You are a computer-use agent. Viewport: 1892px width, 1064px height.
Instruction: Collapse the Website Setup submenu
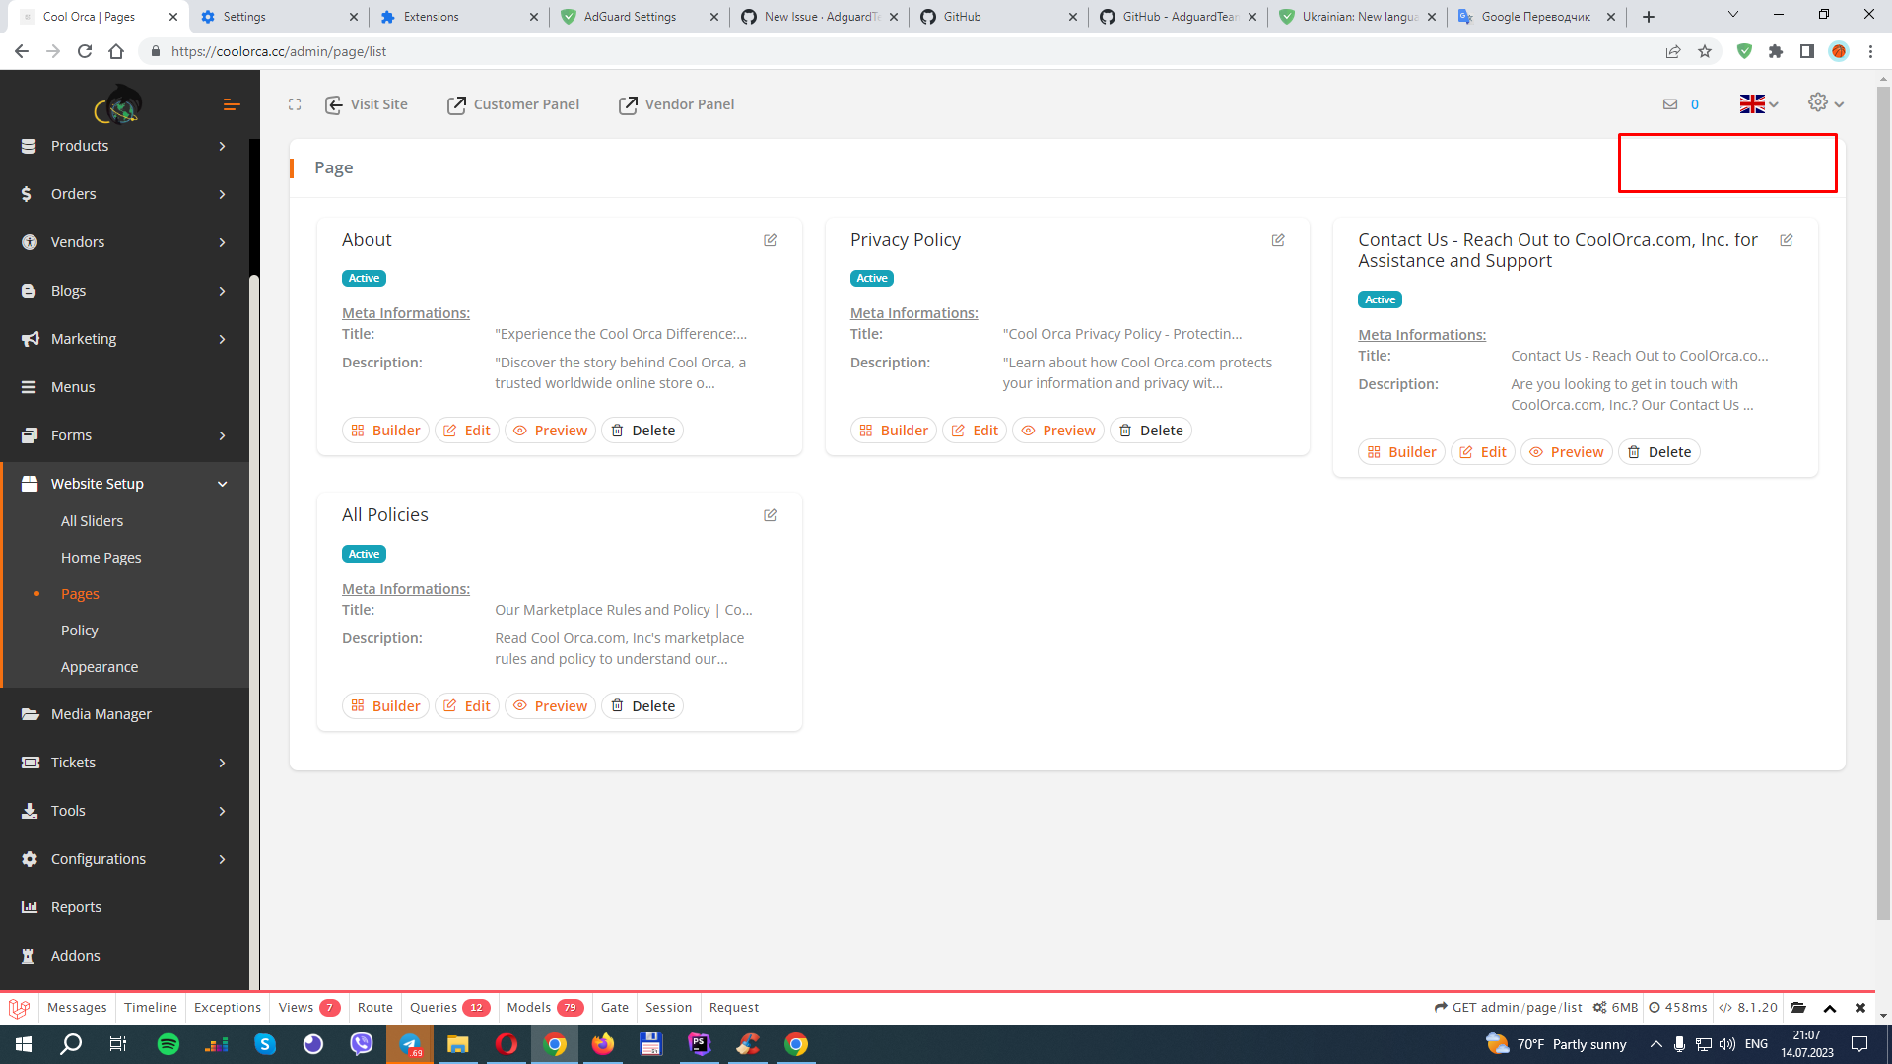pos(96,483)
